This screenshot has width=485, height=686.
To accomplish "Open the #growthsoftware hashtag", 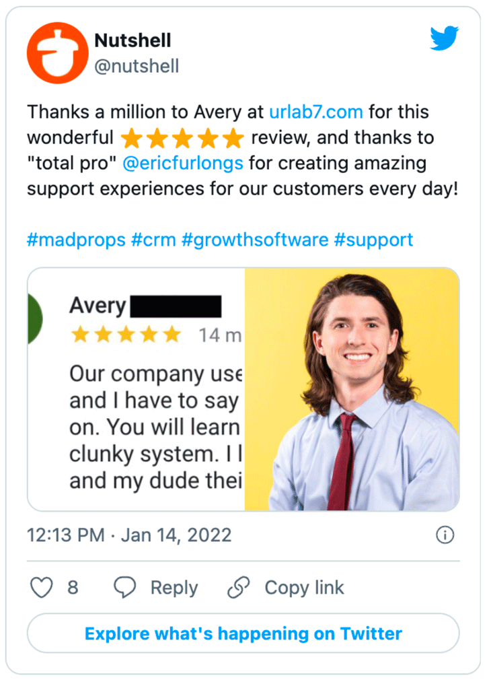I will click(x=255, y=240).
